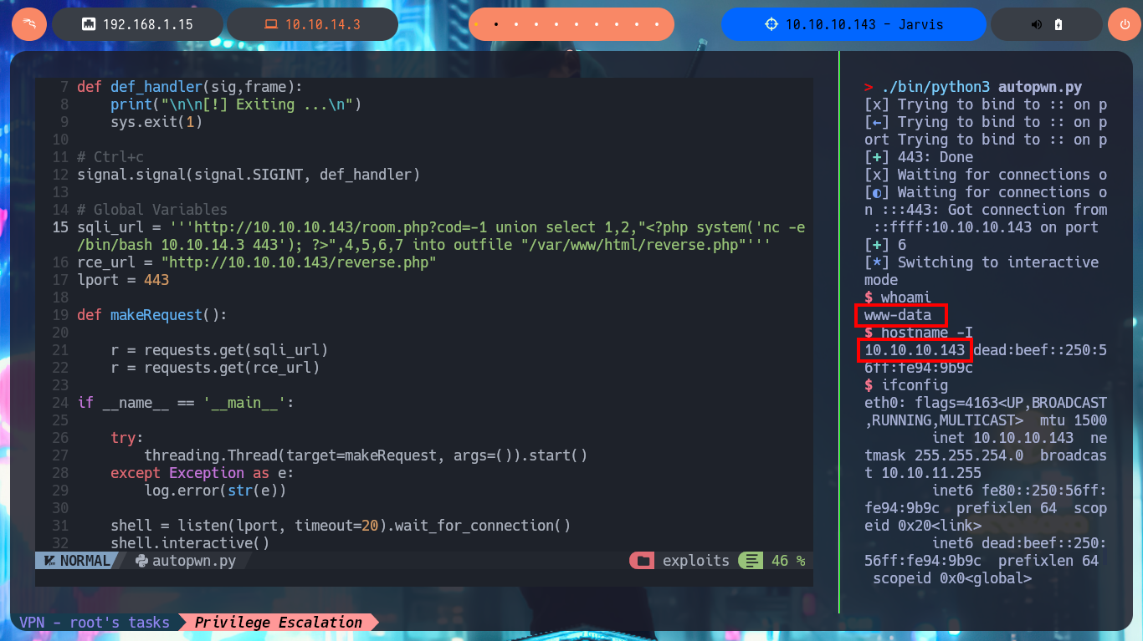Click the # Ctrl+c comment
The image size is (1143, 641).
pos(110,157)
